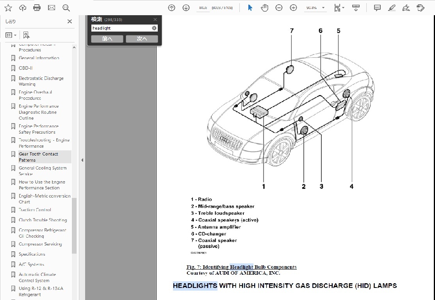
Task: Collapse the left navigation pane handle
Action: click(82, 160)
